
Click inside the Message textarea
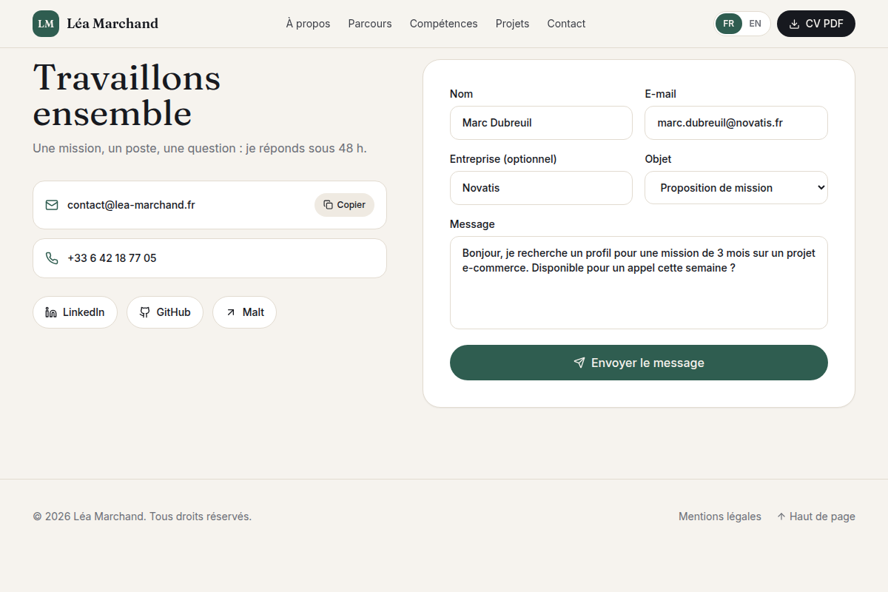(639, 283)
